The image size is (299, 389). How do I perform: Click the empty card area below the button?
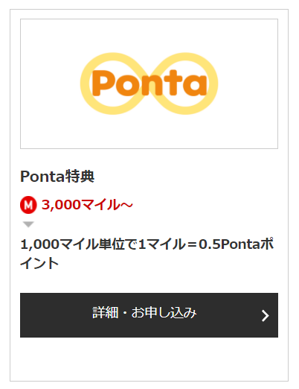(x=149, y=359)
